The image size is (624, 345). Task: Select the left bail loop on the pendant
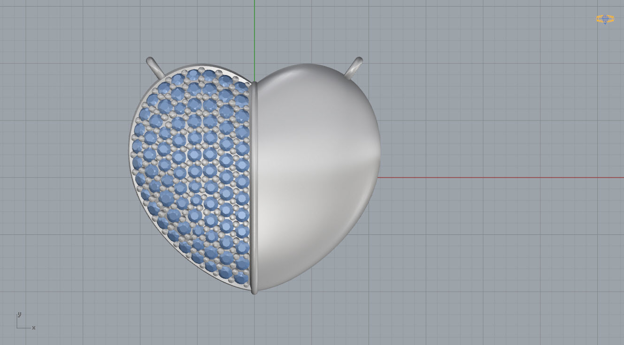[x=155, y=67]
